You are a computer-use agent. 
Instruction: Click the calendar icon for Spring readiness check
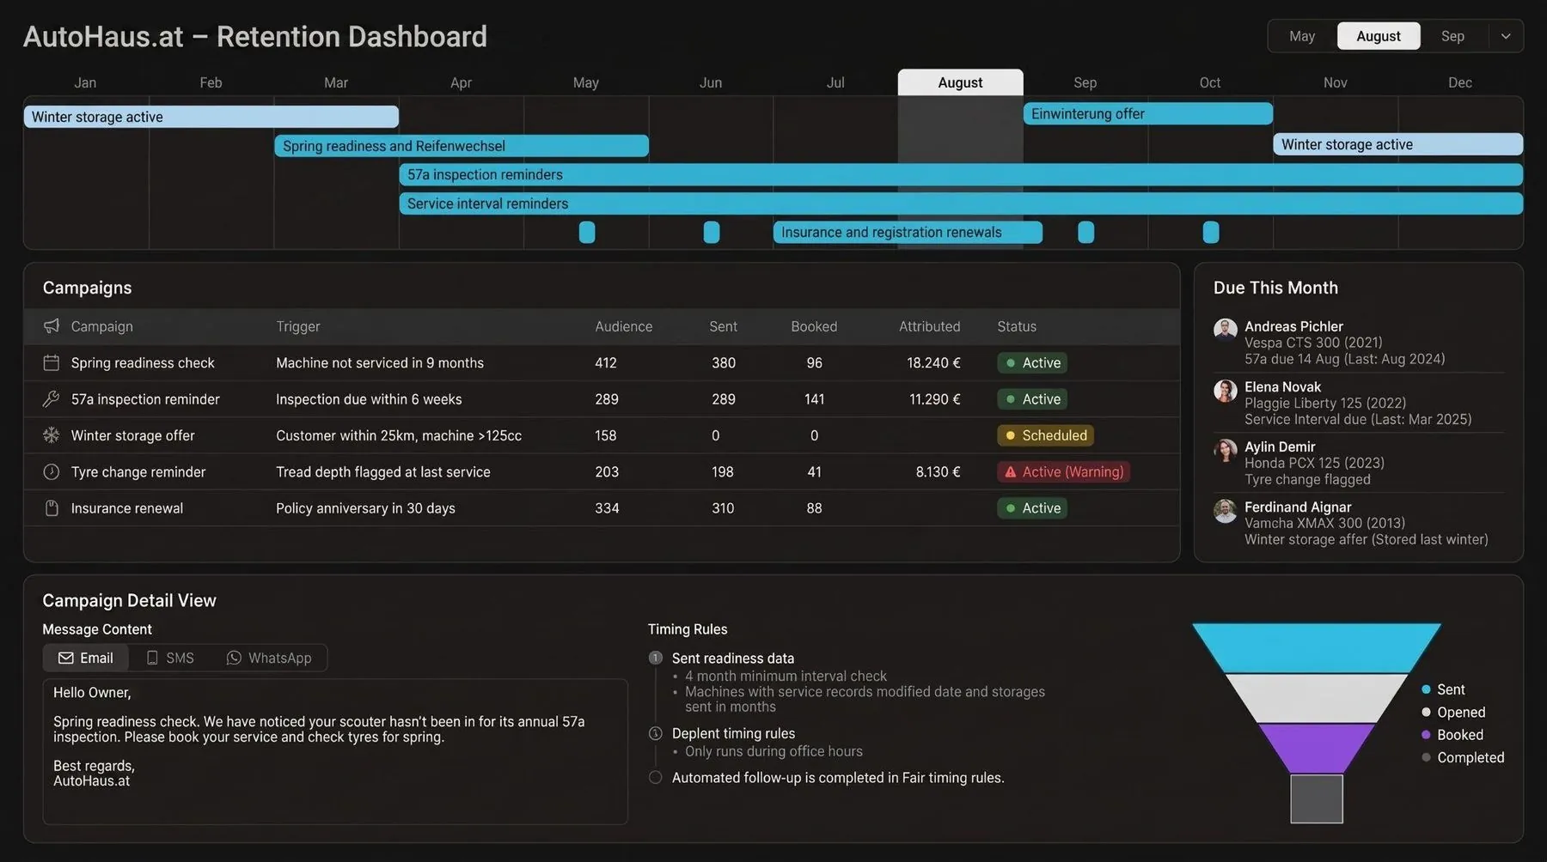pos(52,363)
